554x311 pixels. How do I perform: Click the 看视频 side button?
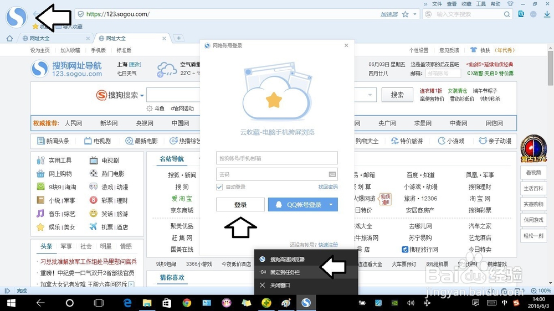[534, 173]
